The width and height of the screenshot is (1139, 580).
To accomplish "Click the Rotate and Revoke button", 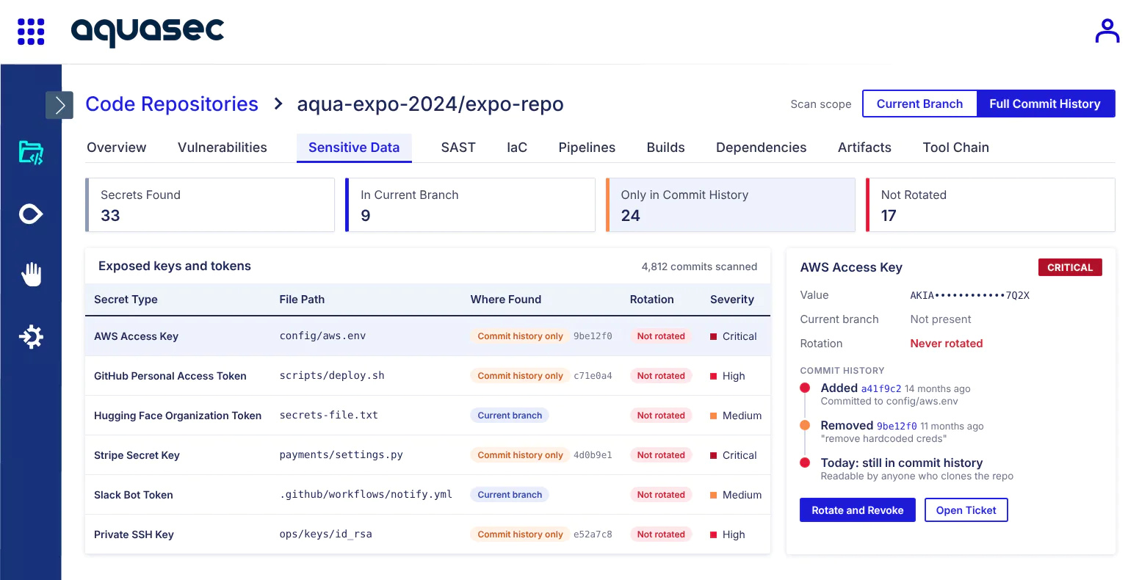I will pos(857,510).
